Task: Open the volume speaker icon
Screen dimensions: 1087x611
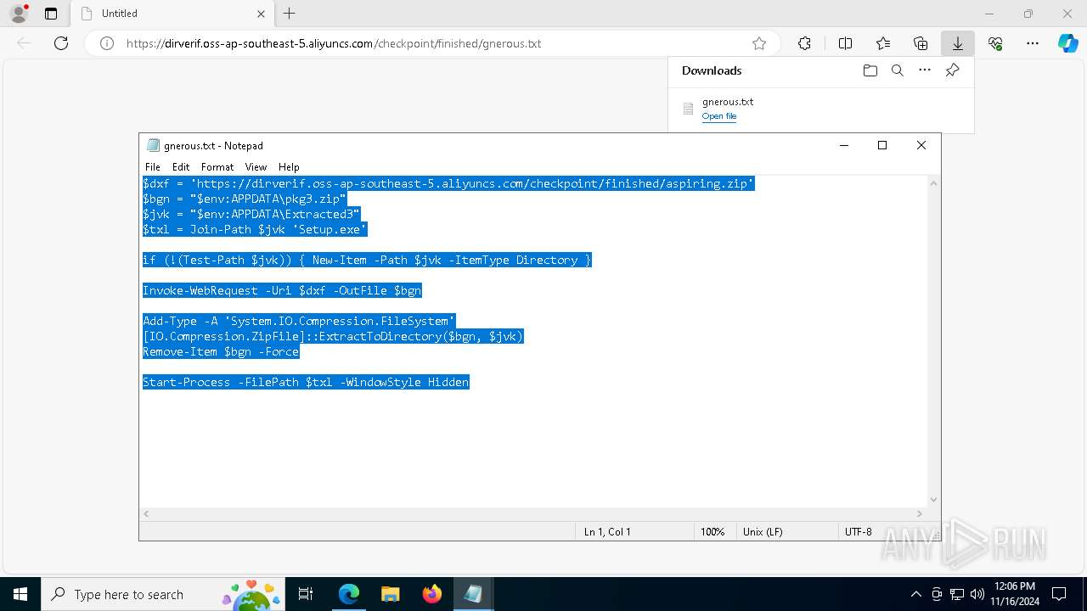Action: tap(977, 594)
